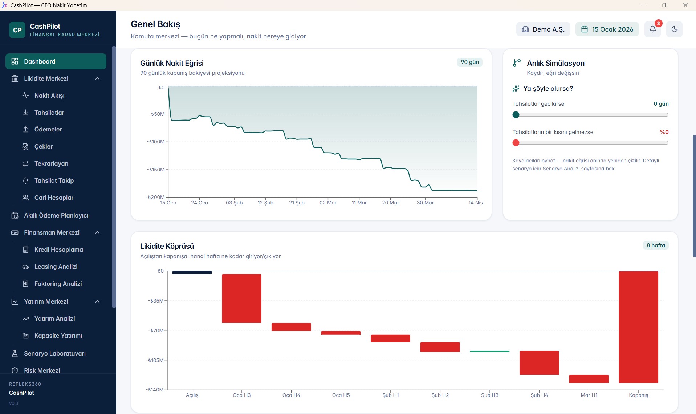Image resolution: width=696 pixels, height=414 pixels.
Task: Open Akıllı Ödeme Planlayıcı
Action: (56, 215)
